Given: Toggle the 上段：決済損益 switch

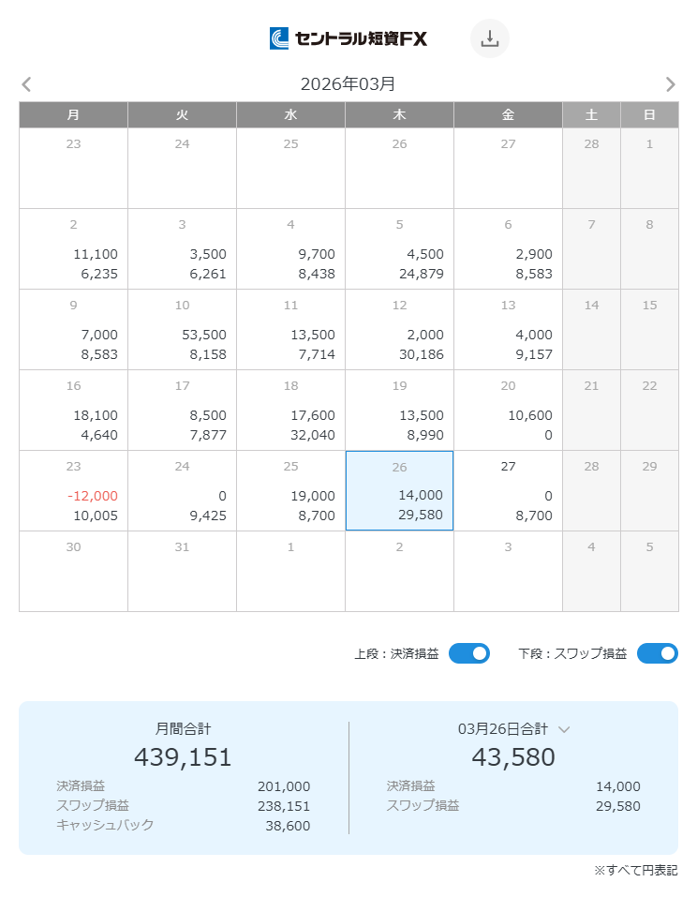Looking at the screenshot, I should coord(468,653).
